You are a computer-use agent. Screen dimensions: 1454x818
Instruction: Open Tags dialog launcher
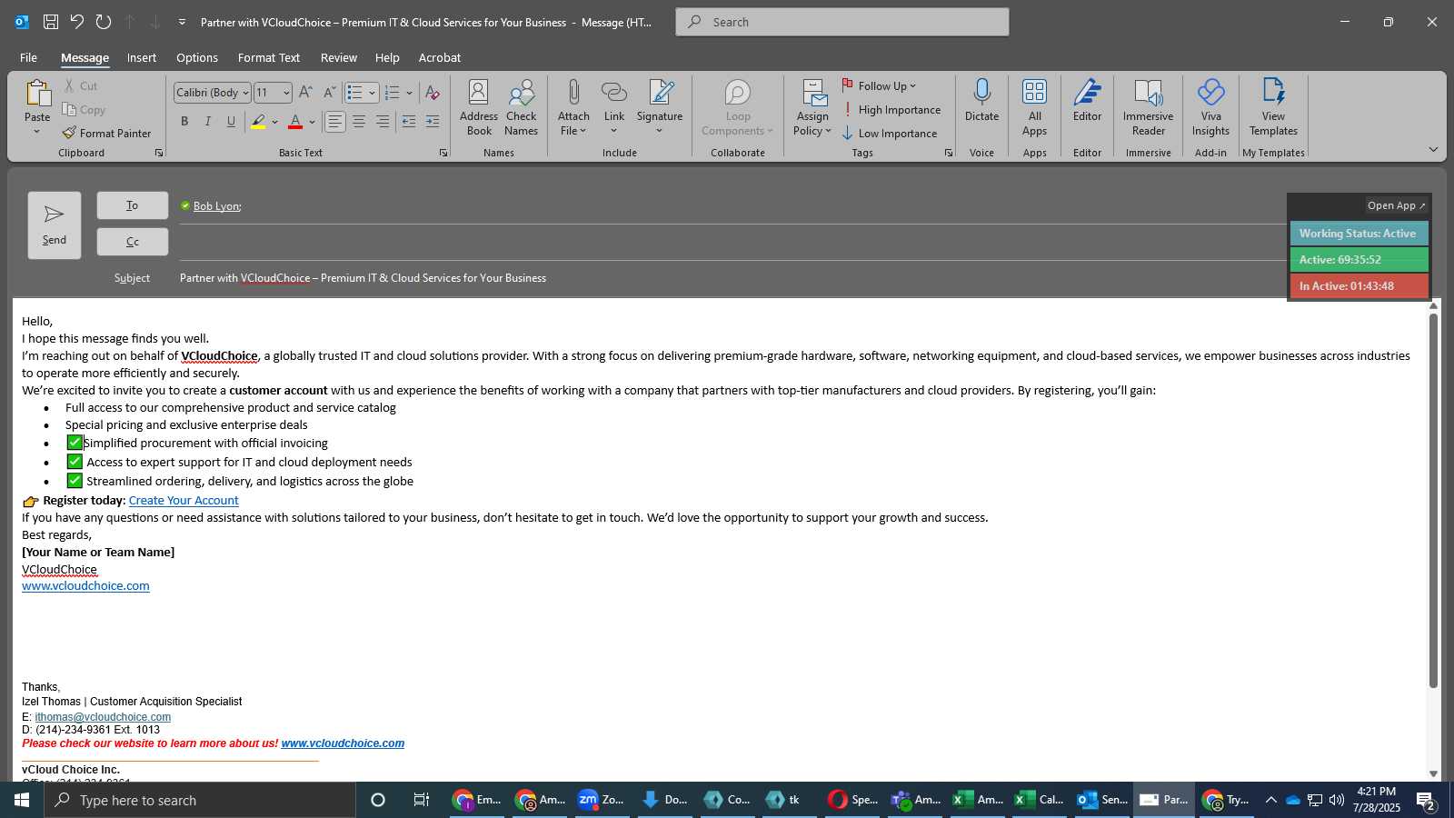tap(949, 153)
